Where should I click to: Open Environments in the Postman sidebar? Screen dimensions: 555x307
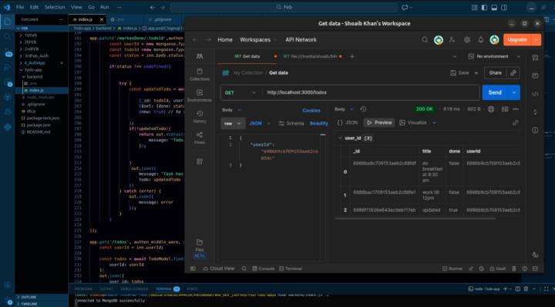click(200, 95)
